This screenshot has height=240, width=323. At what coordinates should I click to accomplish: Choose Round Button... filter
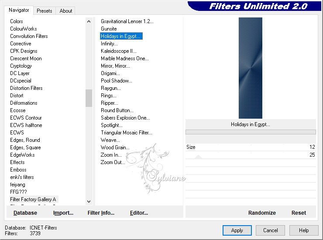[117, 110]
